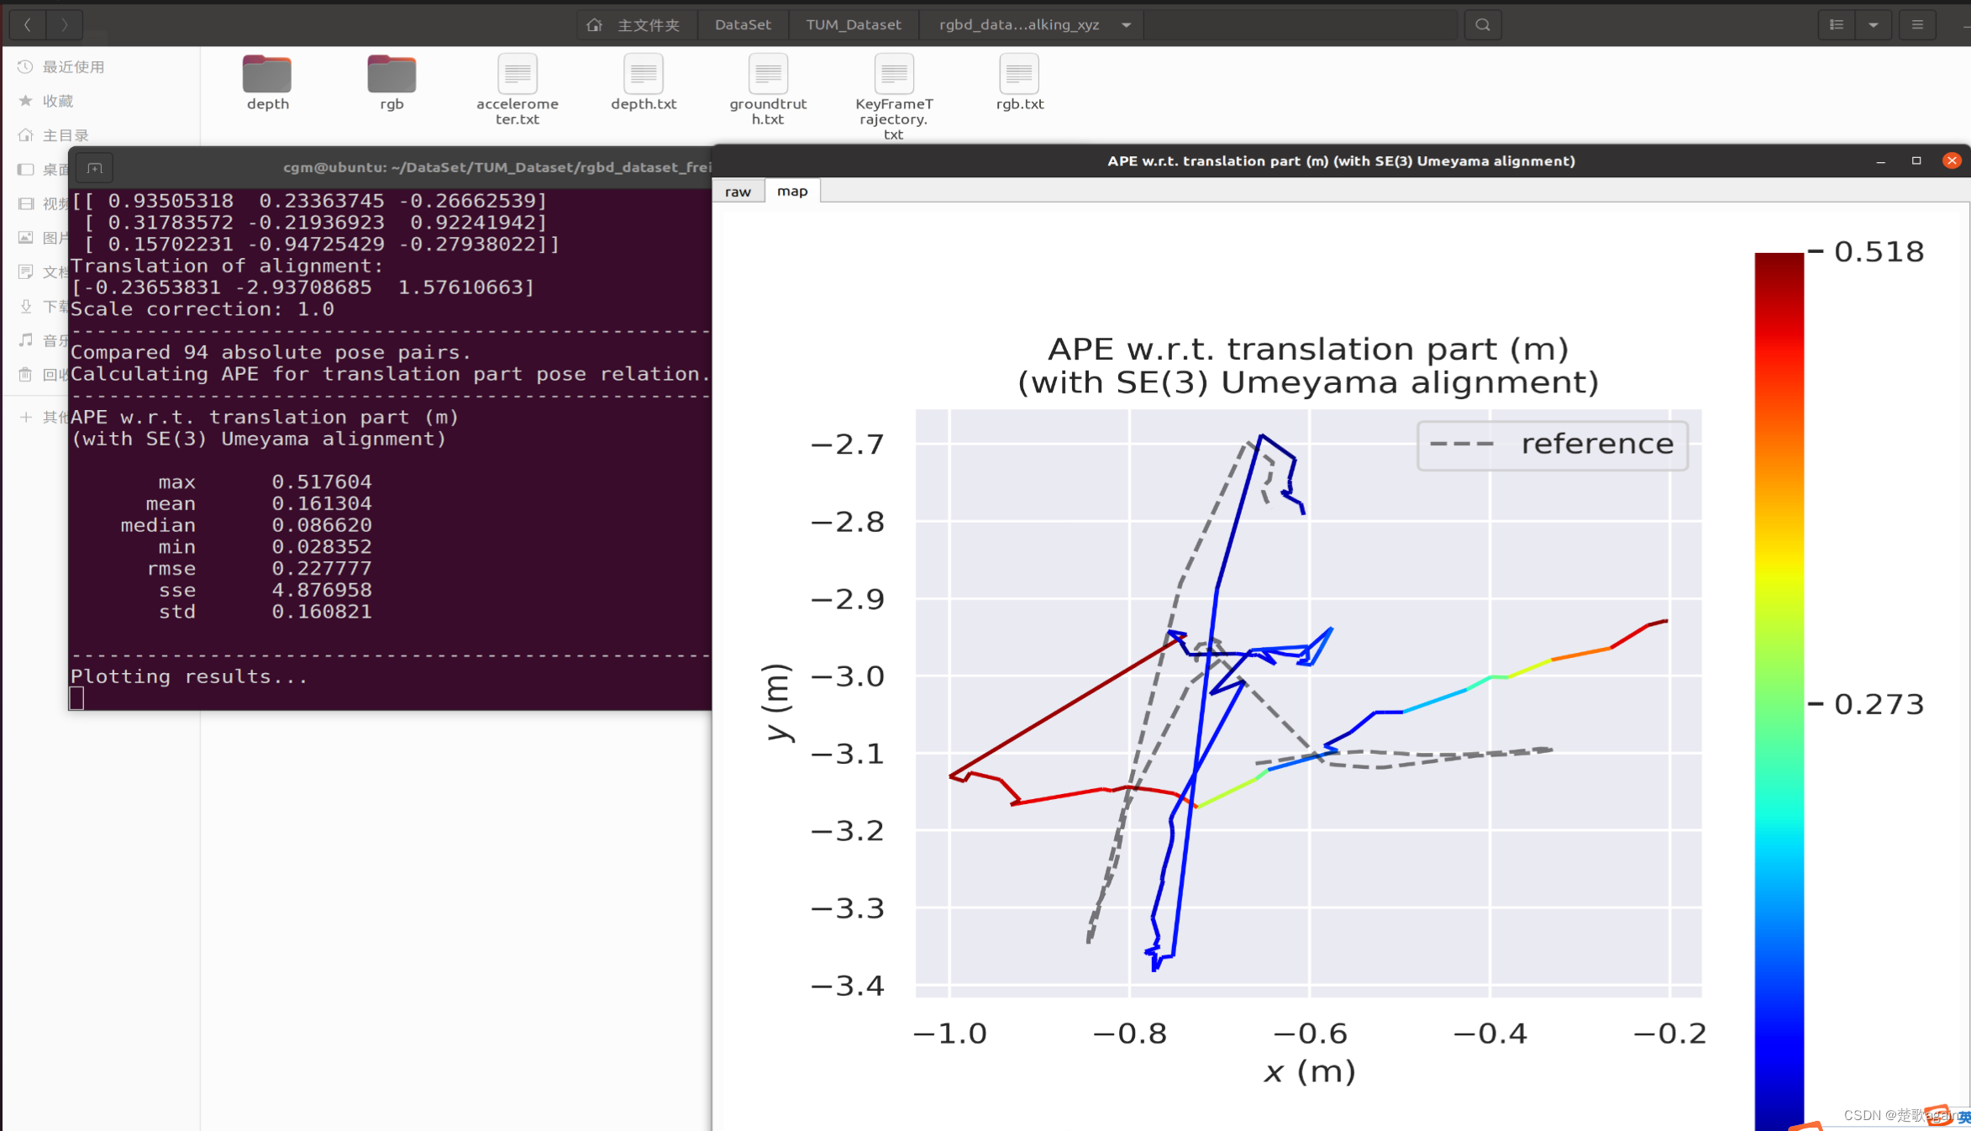Viewport: 1971px width, 1131px height.
Task: Click the red top of colorbar
Action: coord(1779,269)
